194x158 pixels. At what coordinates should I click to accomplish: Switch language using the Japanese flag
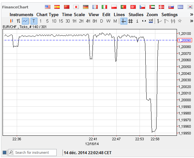click(x=76, y=7)
